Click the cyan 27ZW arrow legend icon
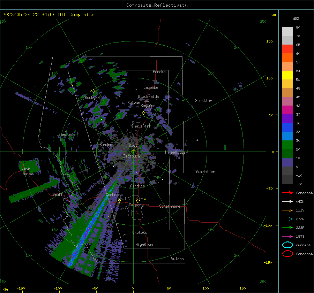Image resolution: width=314 pixels, height=293 pixels. (x=287, y=219)
